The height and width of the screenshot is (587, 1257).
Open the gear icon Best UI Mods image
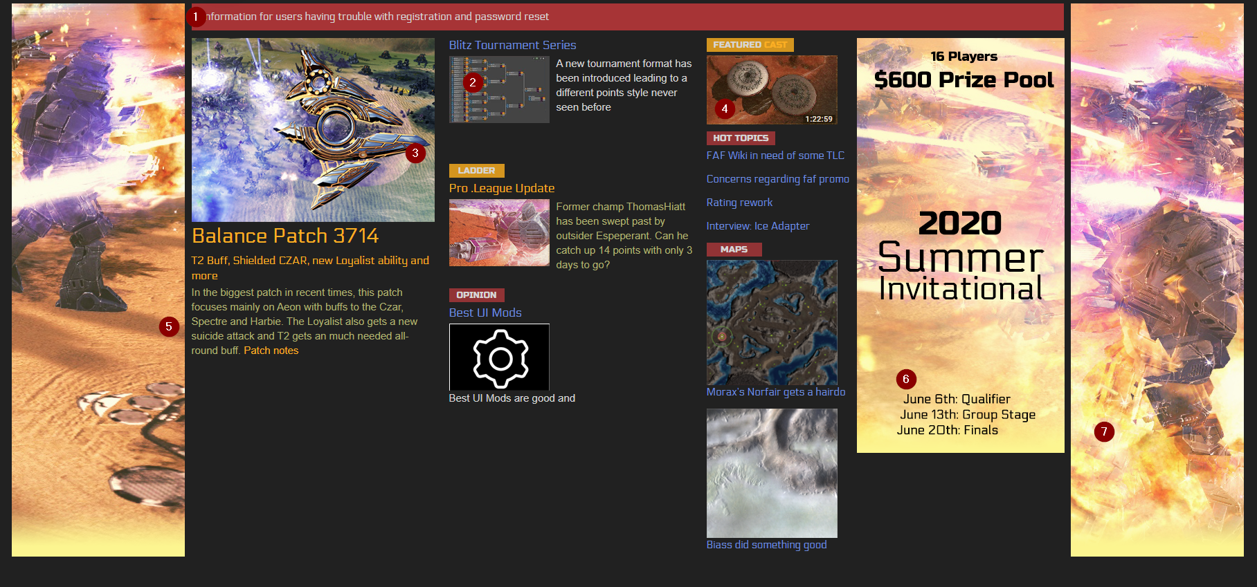coord(499,357)
